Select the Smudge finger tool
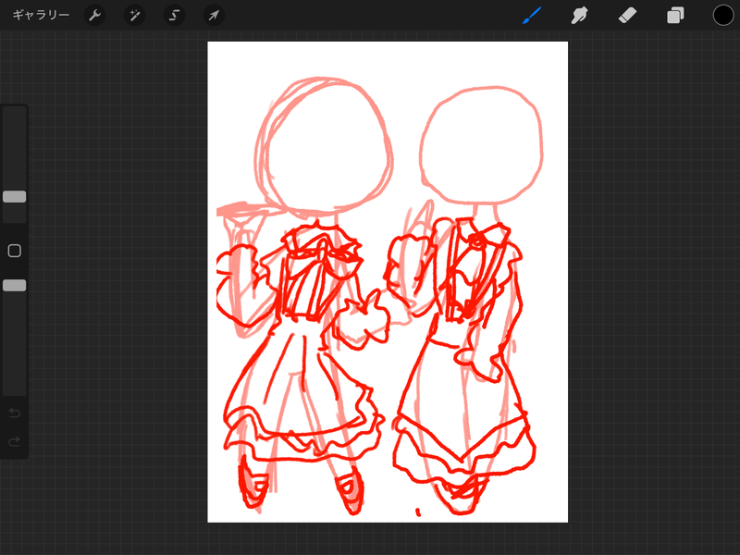Viewport: 740px width, 555px height. tap(579, 15)
